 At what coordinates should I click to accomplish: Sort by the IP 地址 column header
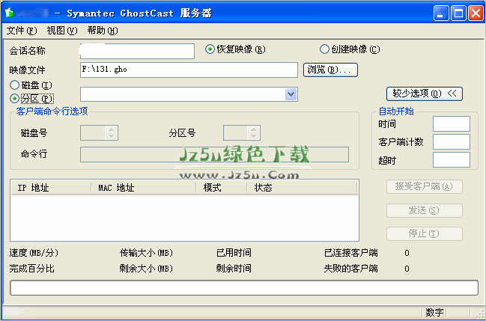(x=51, y=188)
